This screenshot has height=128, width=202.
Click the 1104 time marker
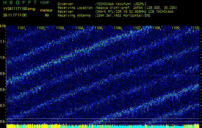(x=79, y=28)
